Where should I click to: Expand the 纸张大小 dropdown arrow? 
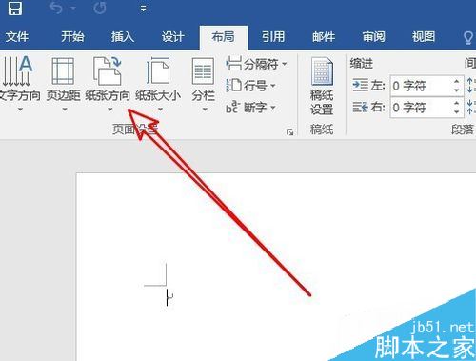point(161,110)
